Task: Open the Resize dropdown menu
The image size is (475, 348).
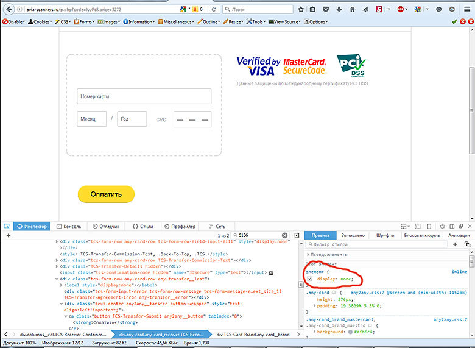Action: coord(233,21)
